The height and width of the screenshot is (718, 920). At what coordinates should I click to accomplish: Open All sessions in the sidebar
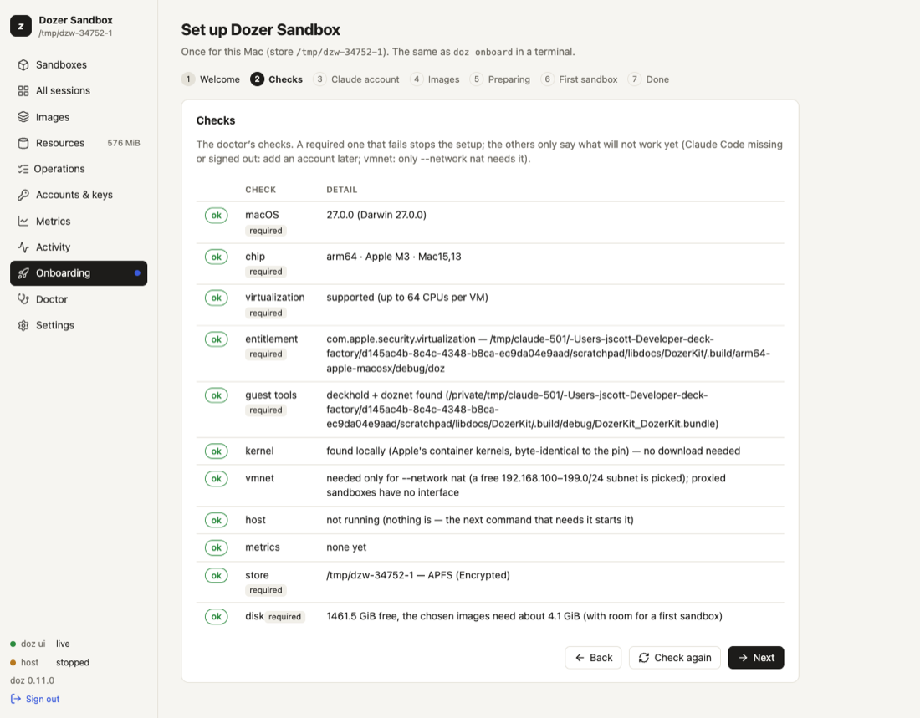point(79,91)
